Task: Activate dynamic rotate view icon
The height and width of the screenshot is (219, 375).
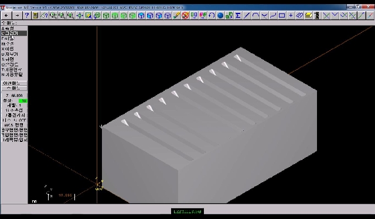Action: coord(97,16)
